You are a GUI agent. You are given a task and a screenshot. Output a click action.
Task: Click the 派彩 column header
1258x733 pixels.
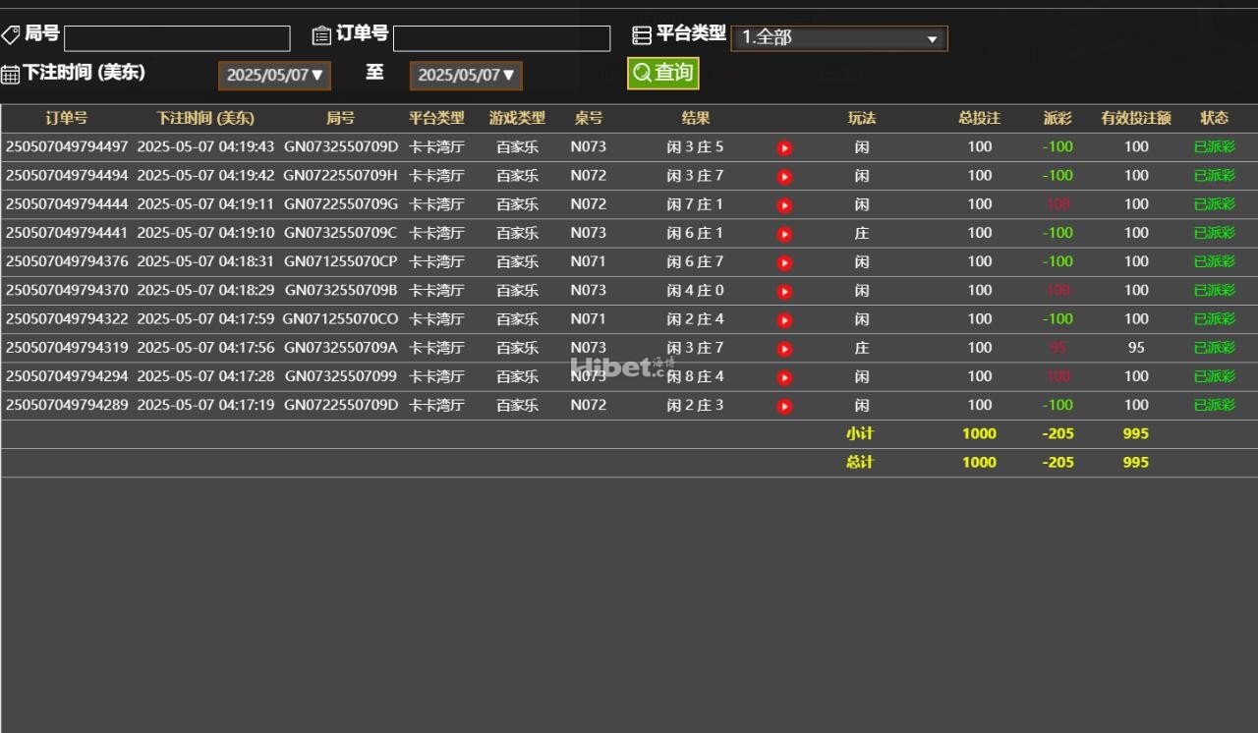point(1057,118)
